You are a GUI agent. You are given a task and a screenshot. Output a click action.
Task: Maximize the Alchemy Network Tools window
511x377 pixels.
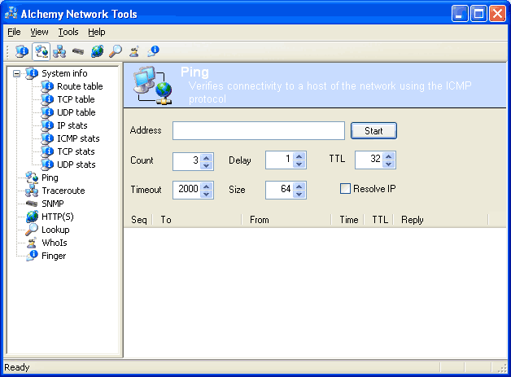click(478, 14)
